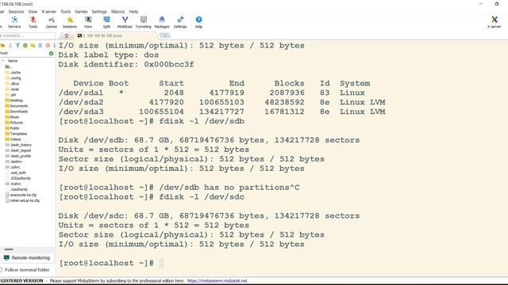Select the Public folder

[13, 128]
